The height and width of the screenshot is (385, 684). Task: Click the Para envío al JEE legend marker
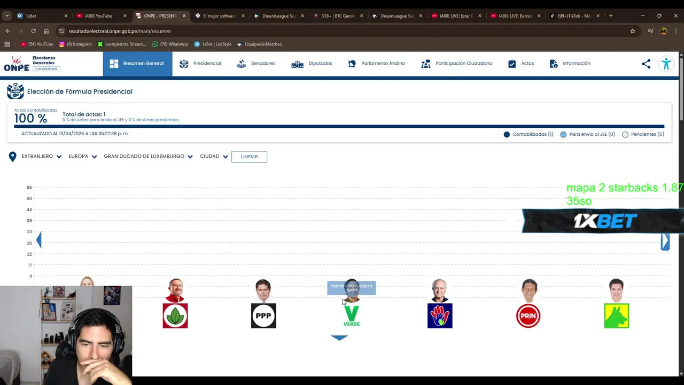[563, 134]
